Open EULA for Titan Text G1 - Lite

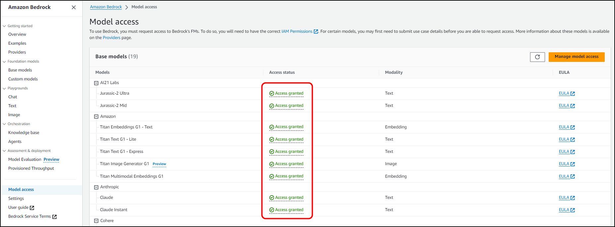pyautogui.click(x=567, y=140)
